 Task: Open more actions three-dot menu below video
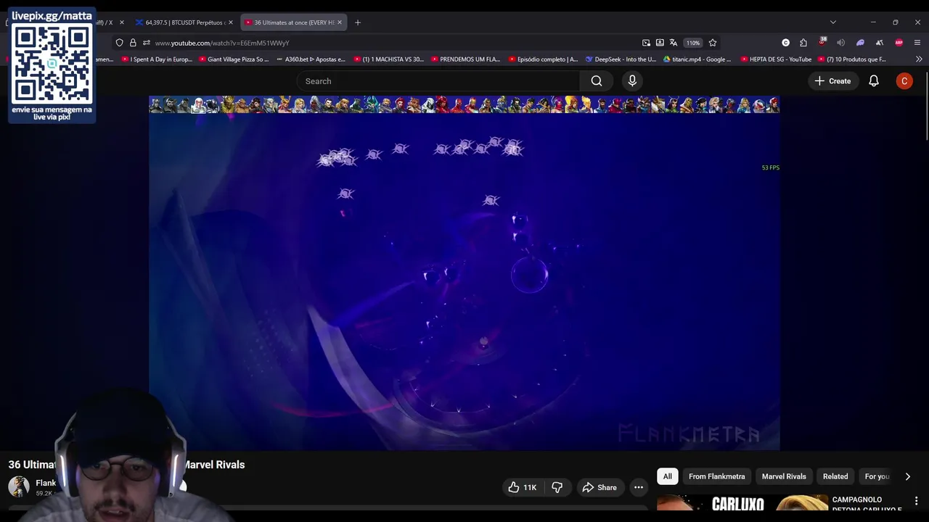point(639,487)
